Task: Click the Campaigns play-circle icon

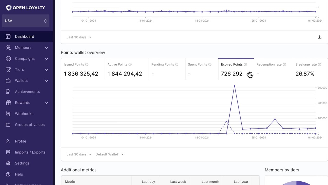Action: 8,59
